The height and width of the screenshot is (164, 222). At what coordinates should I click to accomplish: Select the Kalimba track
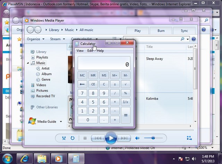click(x=152, y=98)
